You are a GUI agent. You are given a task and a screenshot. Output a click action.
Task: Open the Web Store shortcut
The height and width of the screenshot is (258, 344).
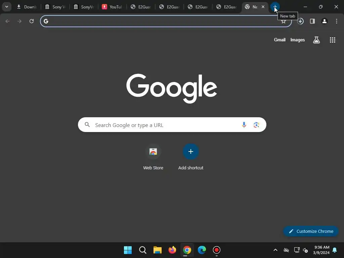point(153,157)
